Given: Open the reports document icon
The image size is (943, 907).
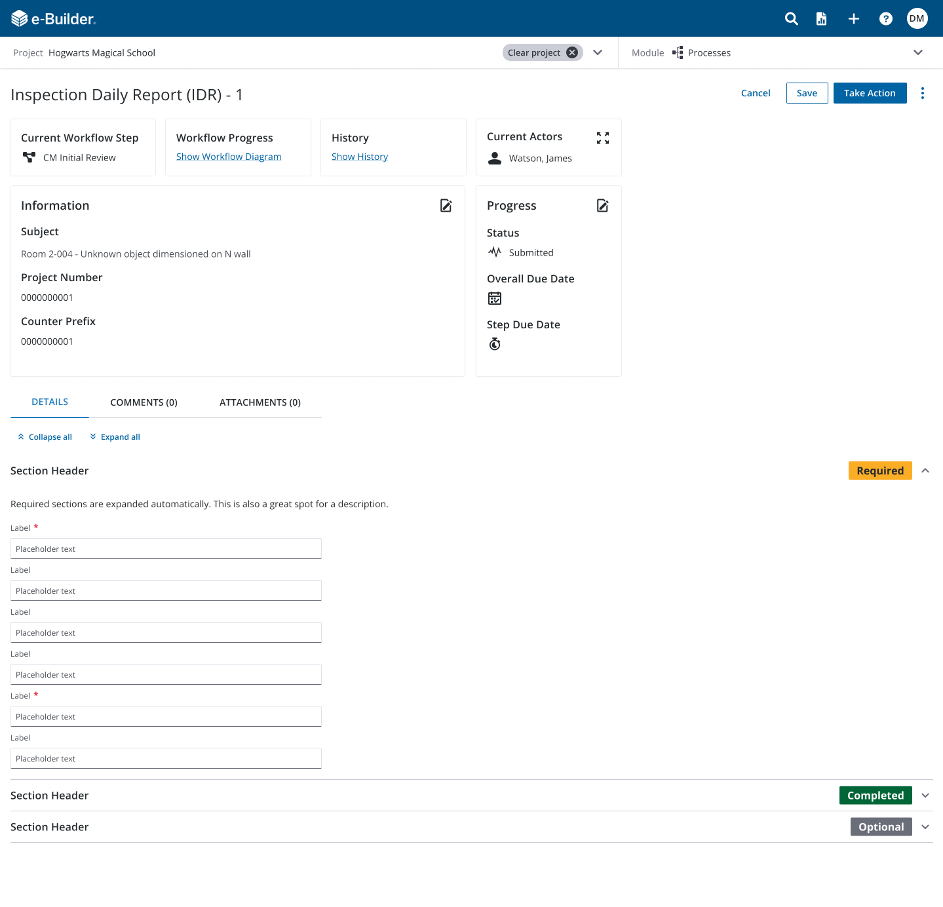Looking at the screenshot, I should coord(821,19).
